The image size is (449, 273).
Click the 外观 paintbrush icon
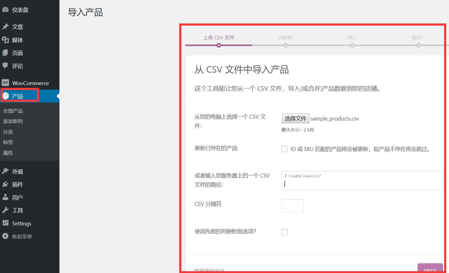coord(5,171)
